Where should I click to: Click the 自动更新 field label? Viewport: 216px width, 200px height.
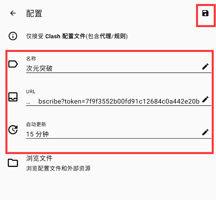click(36, 124)
